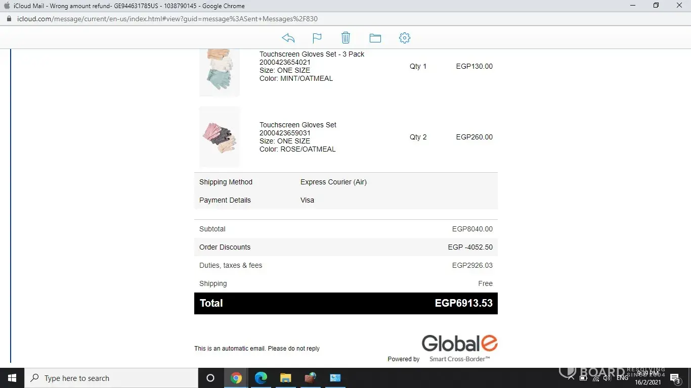Click the ENG language indicator
The image size is (691, 388).
point(622,378)
